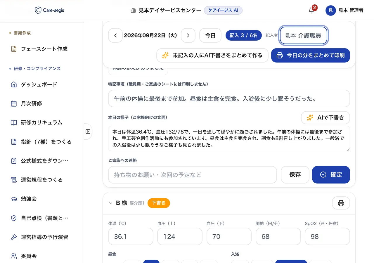Click print icon for B 様
The width and height of the screenshot is (374, 263).
pos(341,203)
